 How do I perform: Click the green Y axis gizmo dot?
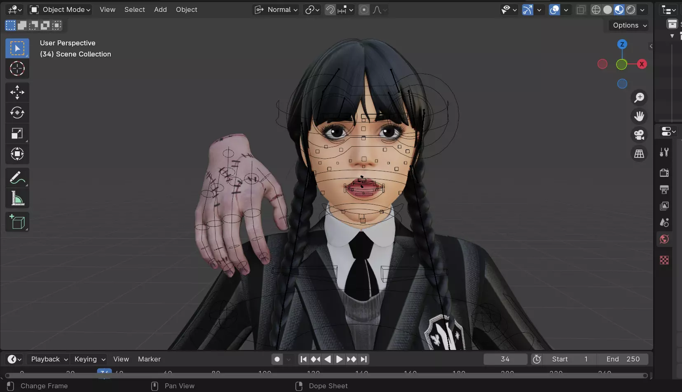pos(621,64)
